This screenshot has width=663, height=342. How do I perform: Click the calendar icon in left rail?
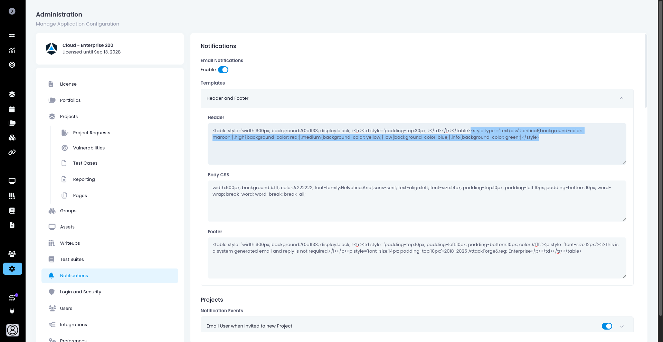12,109
